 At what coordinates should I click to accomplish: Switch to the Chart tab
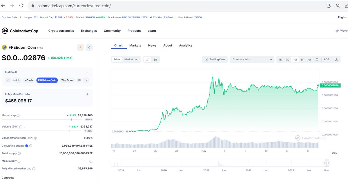coord(118,45)
